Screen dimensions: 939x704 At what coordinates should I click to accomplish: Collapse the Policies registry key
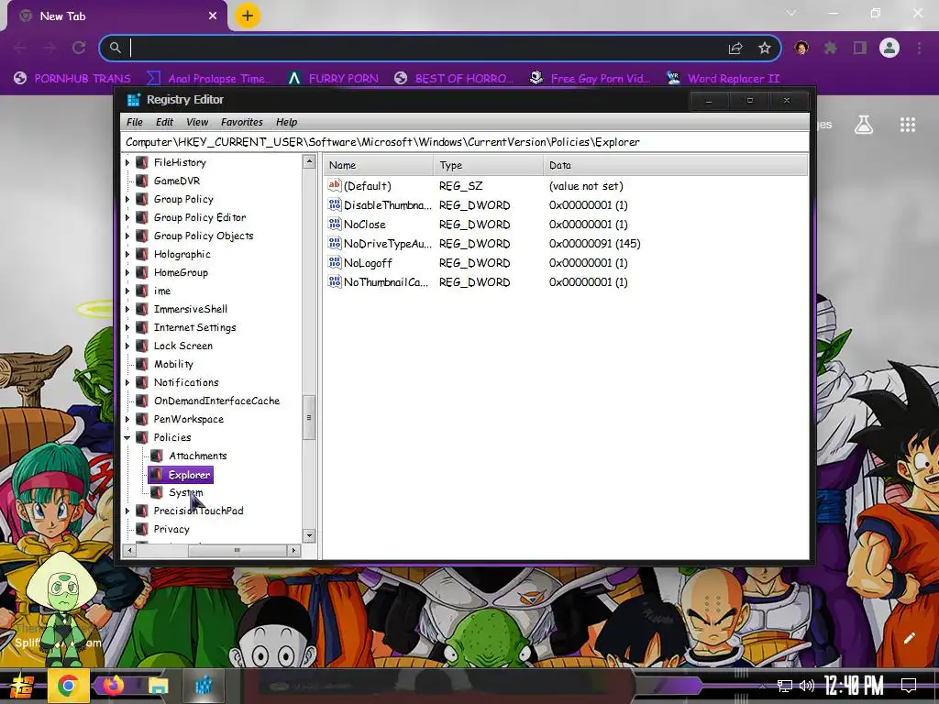click(127, 437)
